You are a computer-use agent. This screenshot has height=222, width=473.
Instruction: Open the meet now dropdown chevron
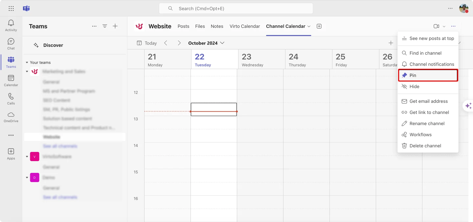point(444,26)
